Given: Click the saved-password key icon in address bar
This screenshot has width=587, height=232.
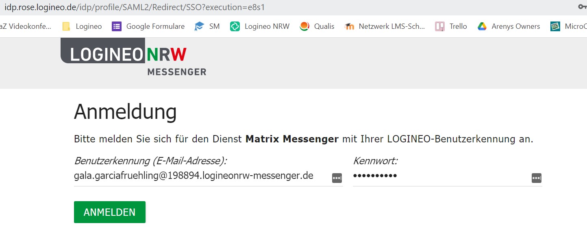Looking at the screenshot, I should (582, 7).
